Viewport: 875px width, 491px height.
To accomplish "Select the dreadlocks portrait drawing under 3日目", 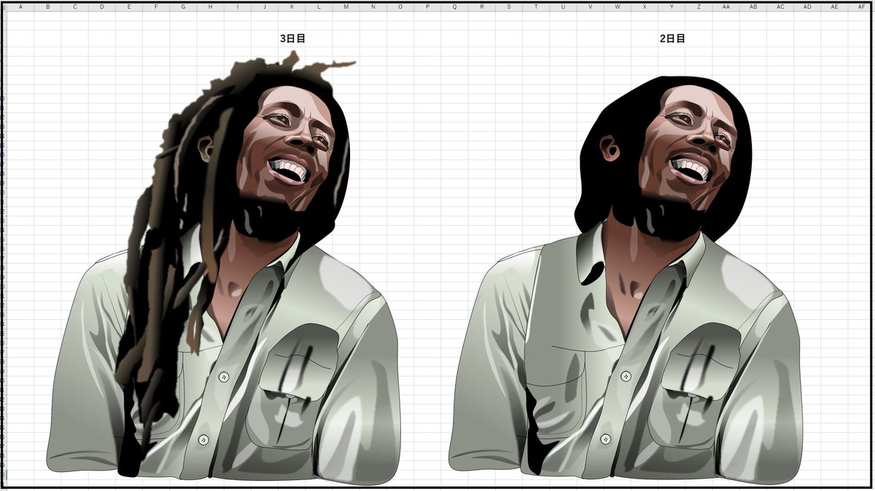I will pos(223,268).
